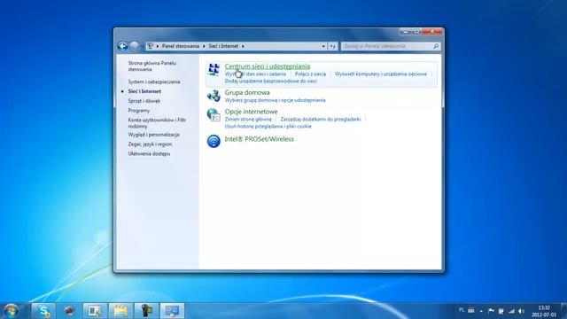Screen dimensions: 567x319
Task: Click the Control Panel icon in address bar
Action: coord(150,46)
